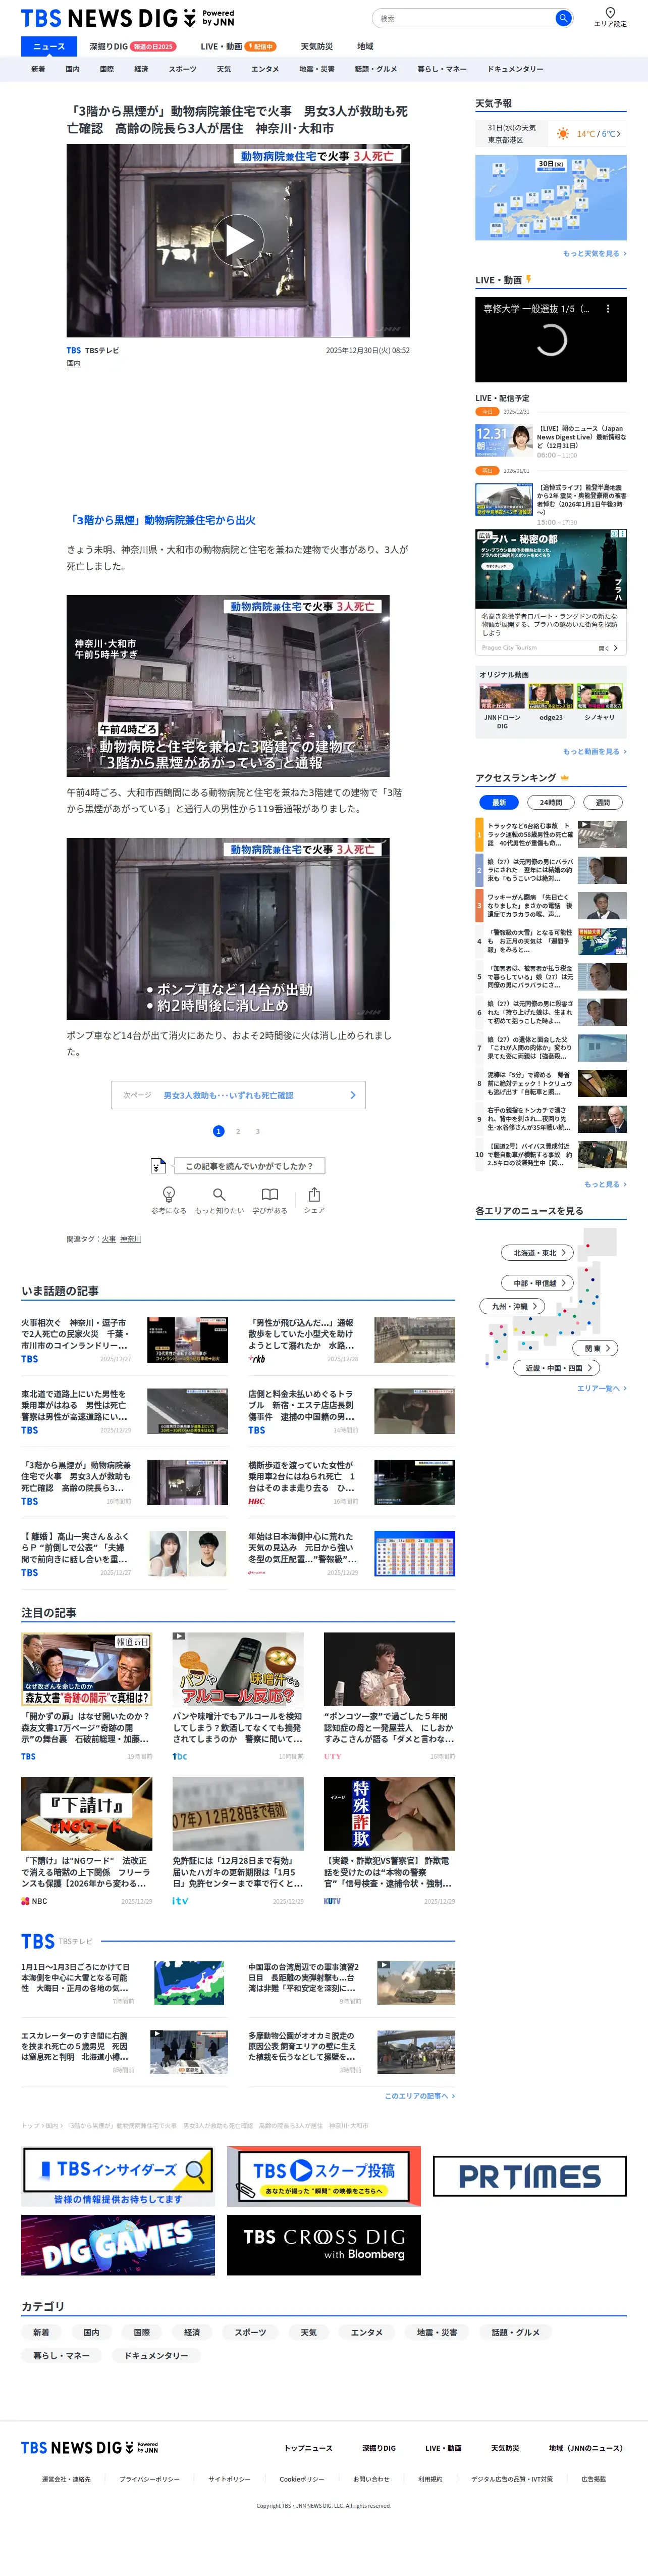Open the TBS インサイダーズ banner
Viewport: 648px width, 2576px height.
[x=118, y=2176]
